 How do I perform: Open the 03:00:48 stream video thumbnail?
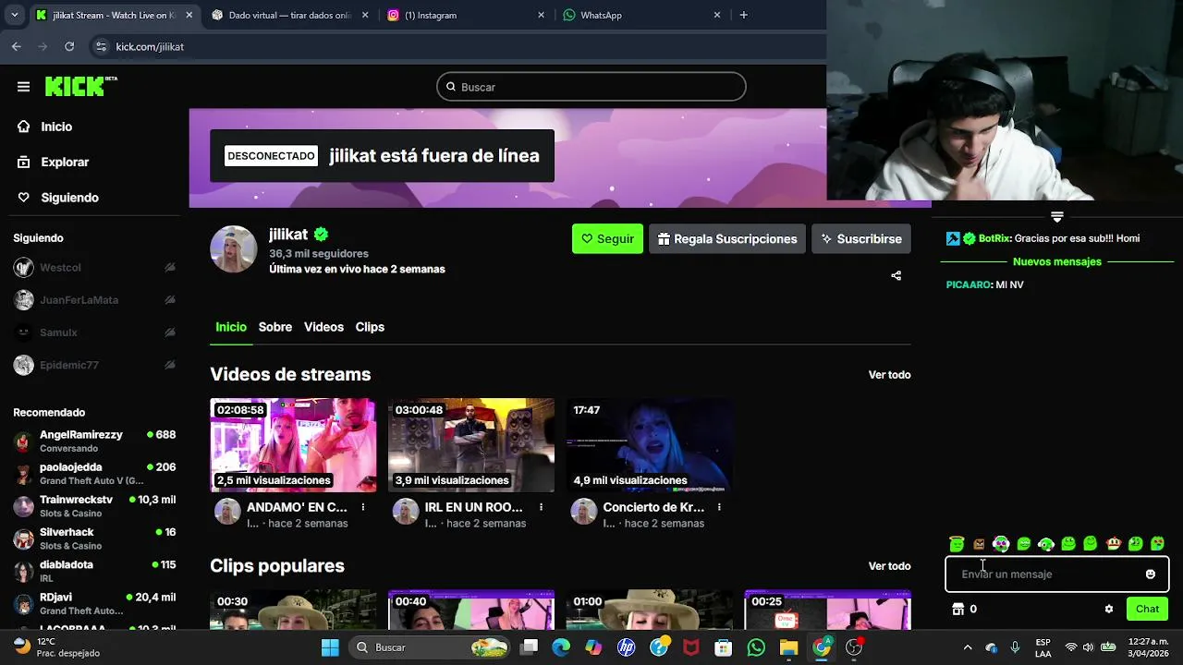pyautogui.click(x=471, y=444)
